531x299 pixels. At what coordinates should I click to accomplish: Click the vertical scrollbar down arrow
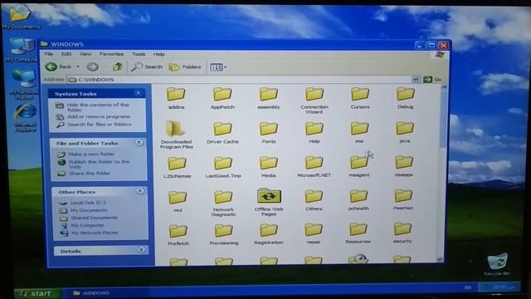pos(440,259)
